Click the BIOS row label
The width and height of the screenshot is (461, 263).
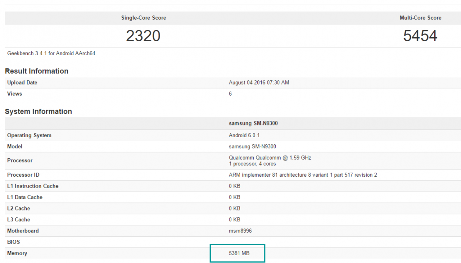pyautogui.click(x=14, y=242)
